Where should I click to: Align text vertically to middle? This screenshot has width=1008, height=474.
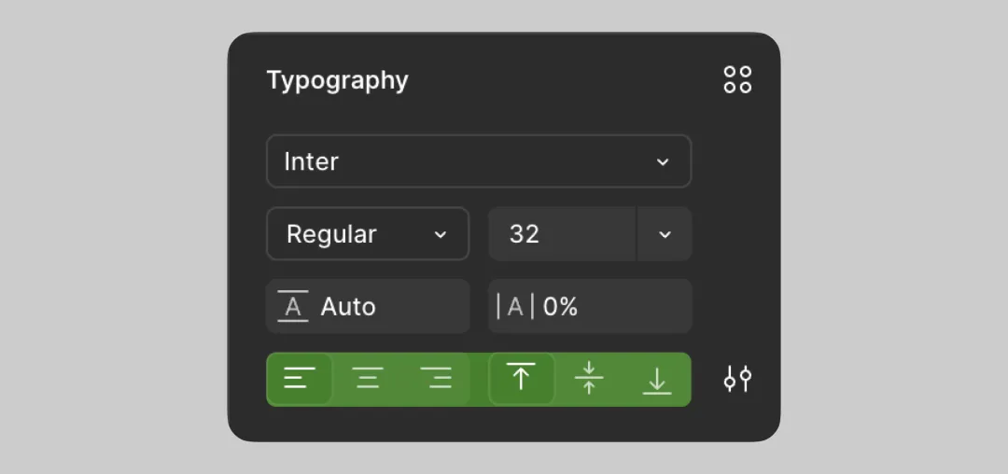[589, 379]
